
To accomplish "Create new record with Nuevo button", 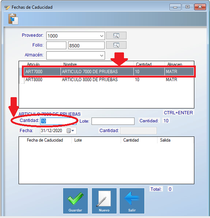I will (x=104, y=201).
